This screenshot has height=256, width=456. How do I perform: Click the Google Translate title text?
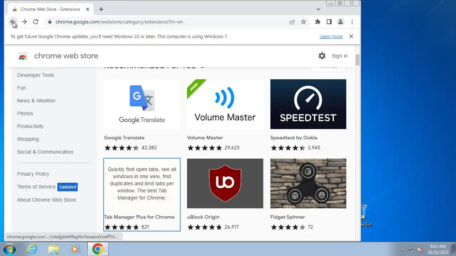tap(124, 138)
